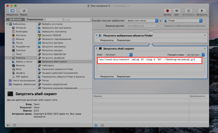This screenshot has height=133, width=218.
Task: Show Результаты of Finder objects action
Action: coord(107,40)
